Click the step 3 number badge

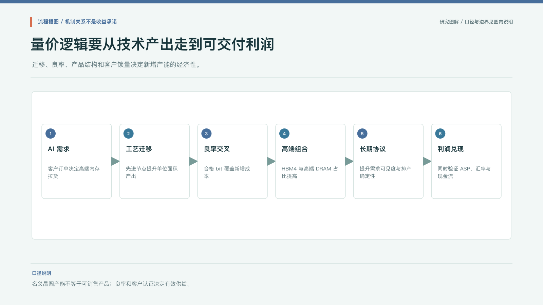point(206,134)
